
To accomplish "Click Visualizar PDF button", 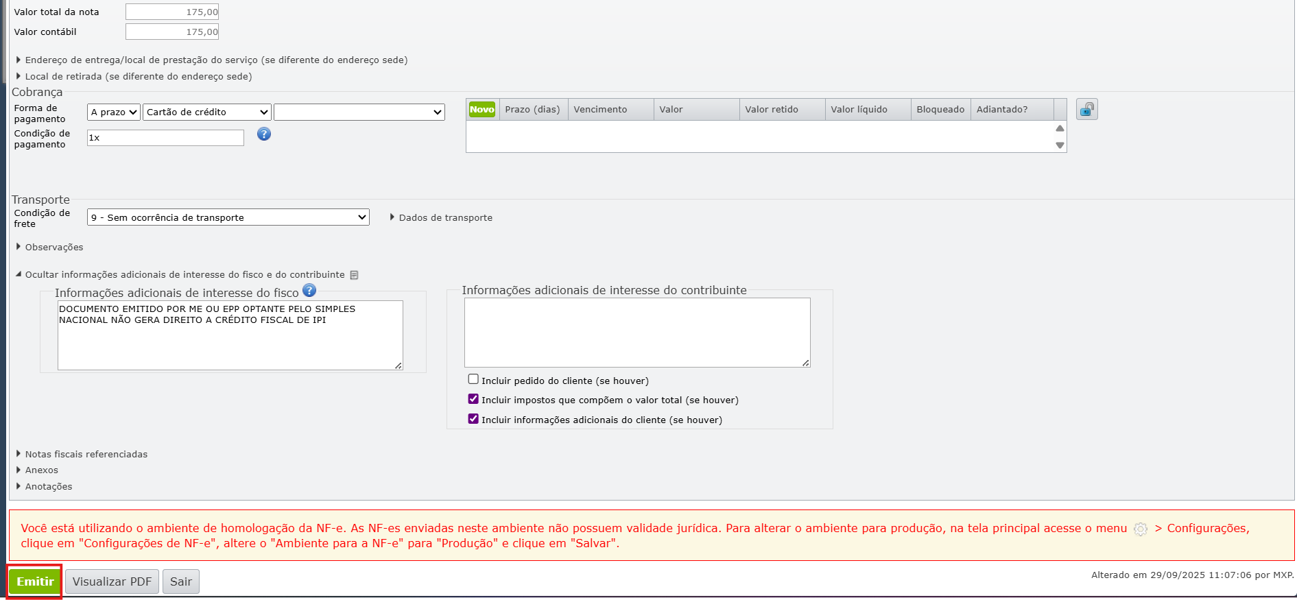I will (112, 581).
